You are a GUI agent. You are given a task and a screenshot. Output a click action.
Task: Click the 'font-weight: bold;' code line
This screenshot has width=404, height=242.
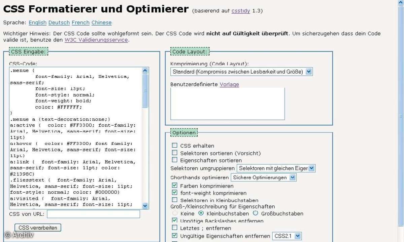(63, 101)
